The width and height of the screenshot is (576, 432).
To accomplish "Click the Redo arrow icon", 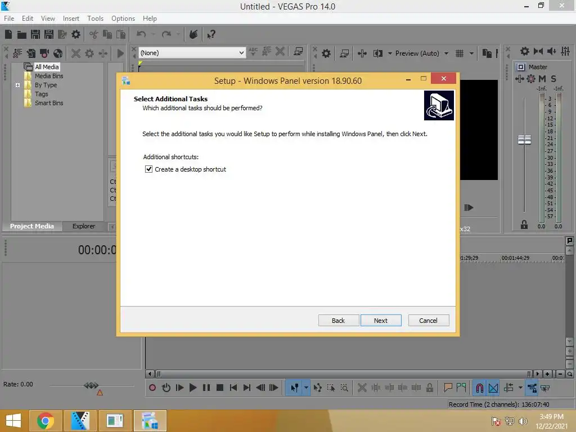I will 166,34.
